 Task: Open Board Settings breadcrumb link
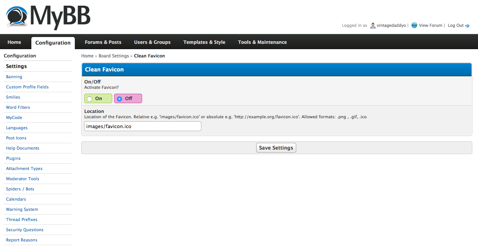click(x=114, y=56)
